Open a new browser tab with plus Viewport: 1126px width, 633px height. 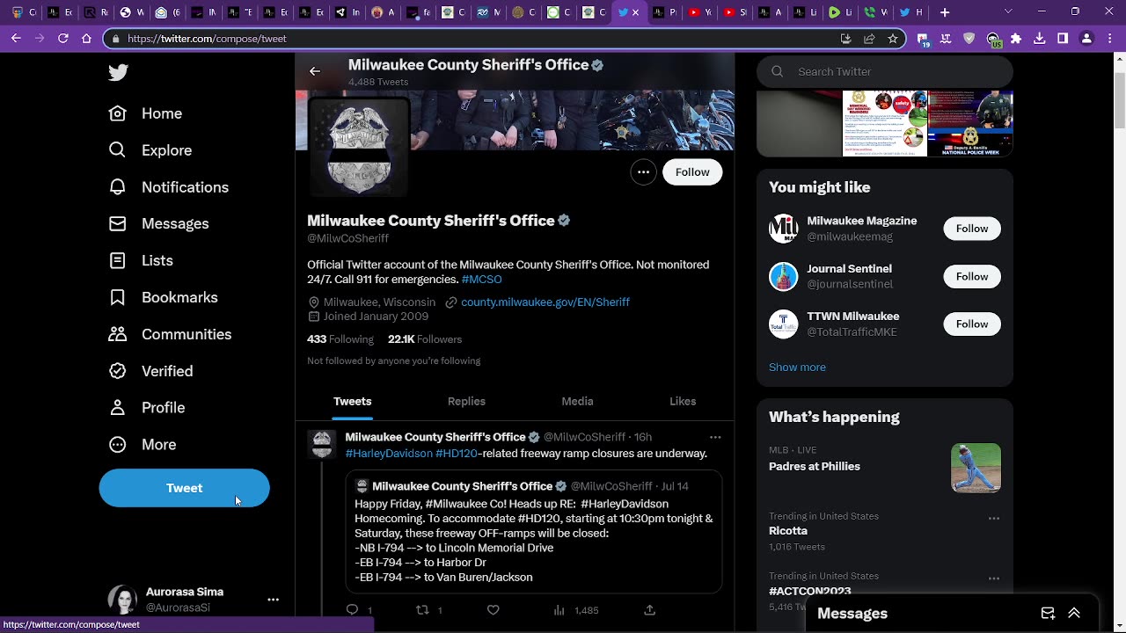pyautogui.click(x=945, y=12)
